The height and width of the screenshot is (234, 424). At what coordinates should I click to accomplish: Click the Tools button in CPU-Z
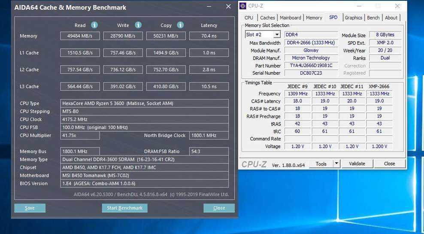pyautogui.click(x=321, y=164)
